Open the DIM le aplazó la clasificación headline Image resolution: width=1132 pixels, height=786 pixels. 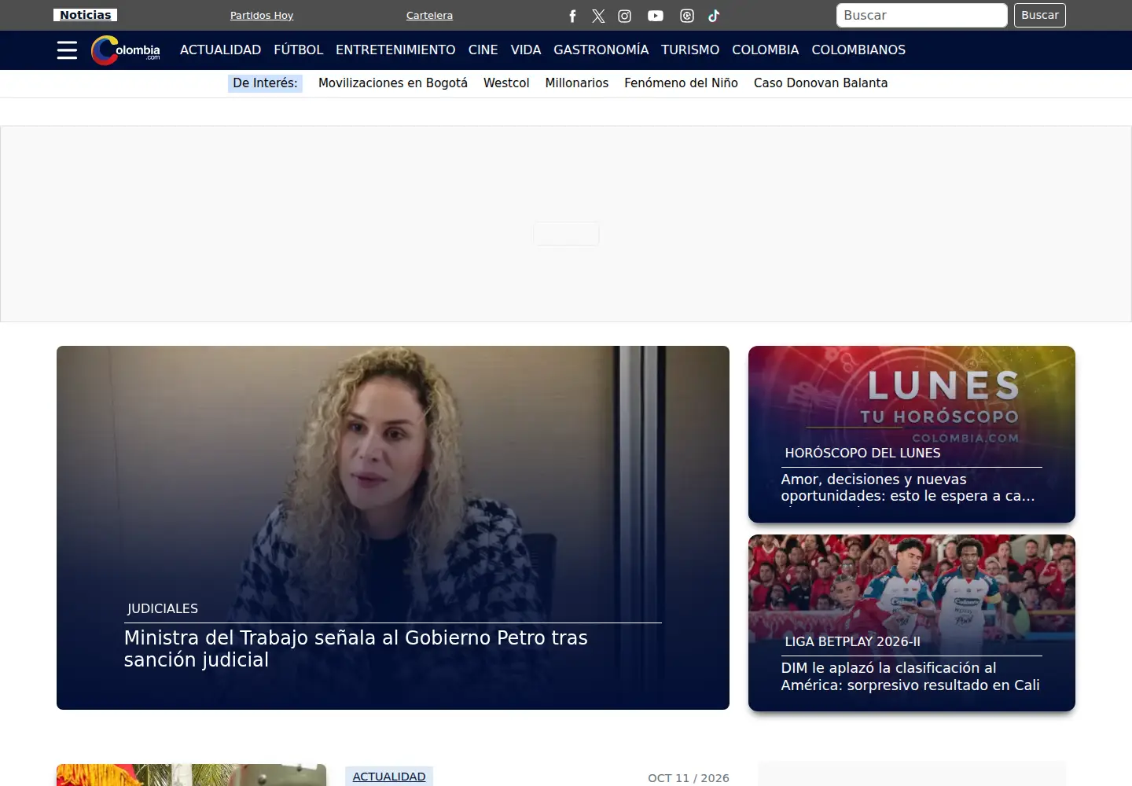click(x=910, y=677)
